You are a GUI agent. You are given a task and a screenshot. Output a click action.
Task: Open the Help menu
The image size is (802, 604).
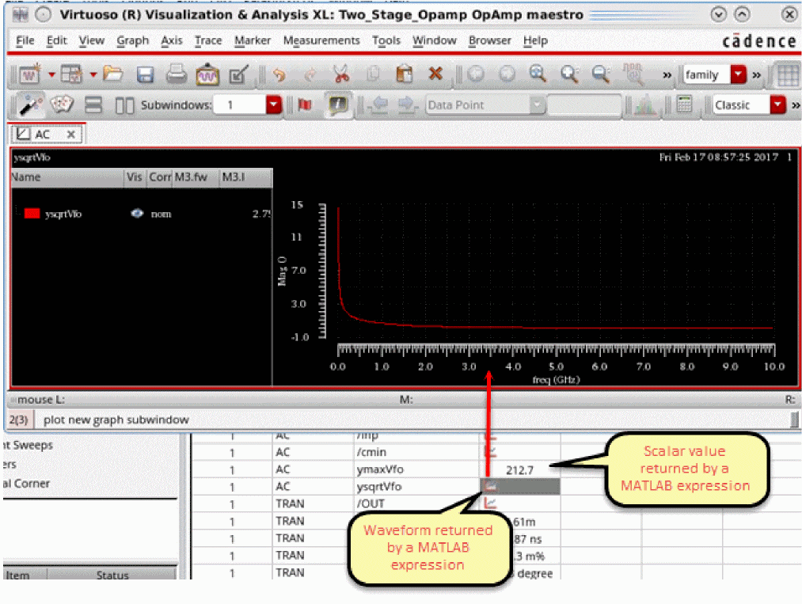[x=535, y=40]
